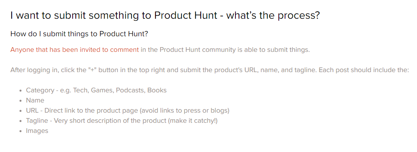Click the "Name" bullet item
This screenshot has height=152, width=417.
point(35,101)
